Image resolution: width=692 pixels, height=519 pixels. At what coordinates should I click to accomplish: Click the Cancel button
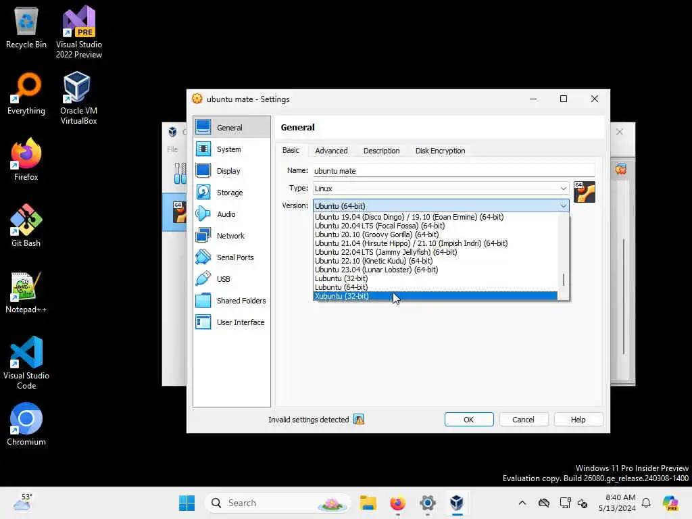pos(524,419)
